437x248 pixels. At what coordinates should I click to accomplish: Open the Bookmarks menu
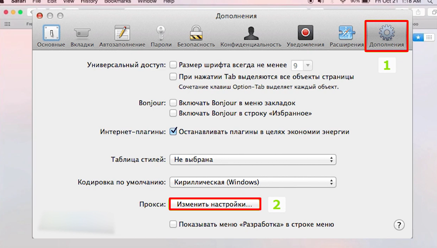click(118, 1)
